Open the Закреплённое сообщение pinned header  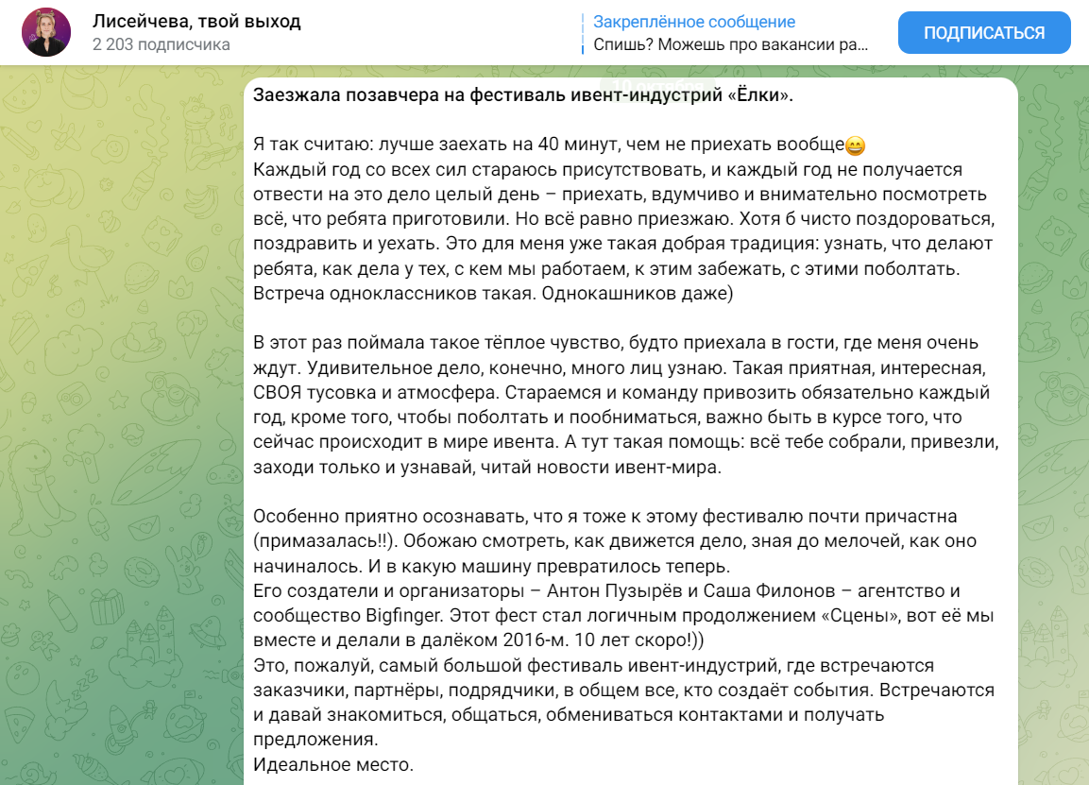tap(694, 22)
